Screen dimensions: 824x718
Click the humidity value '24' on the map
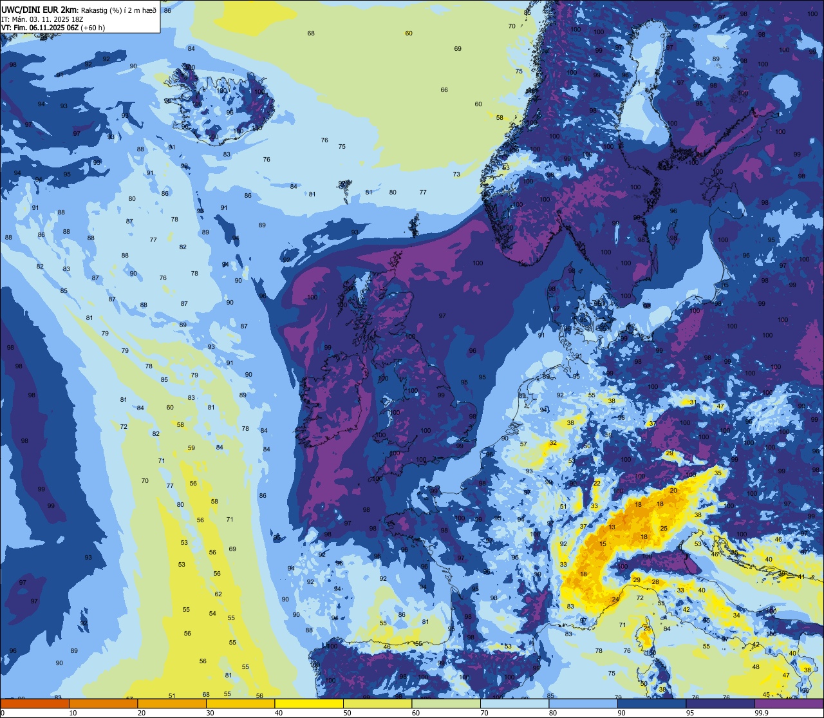click(x=615, y=600)
